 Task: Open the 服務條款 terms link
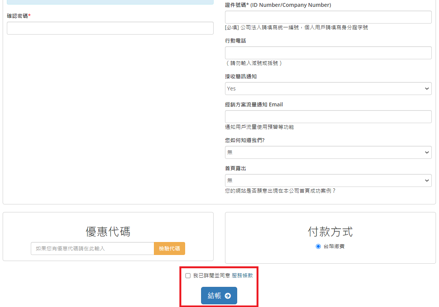(x=242, y=276)
